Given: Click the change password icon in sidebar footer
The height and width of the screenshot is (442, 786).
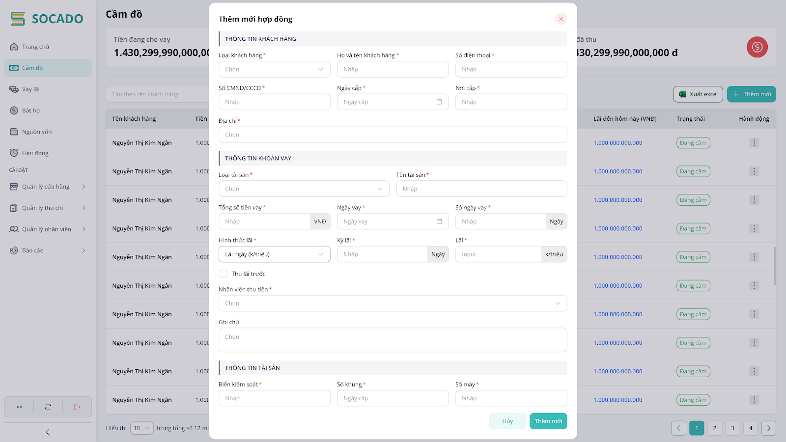Looking at the screenshot, I should 19,407.
